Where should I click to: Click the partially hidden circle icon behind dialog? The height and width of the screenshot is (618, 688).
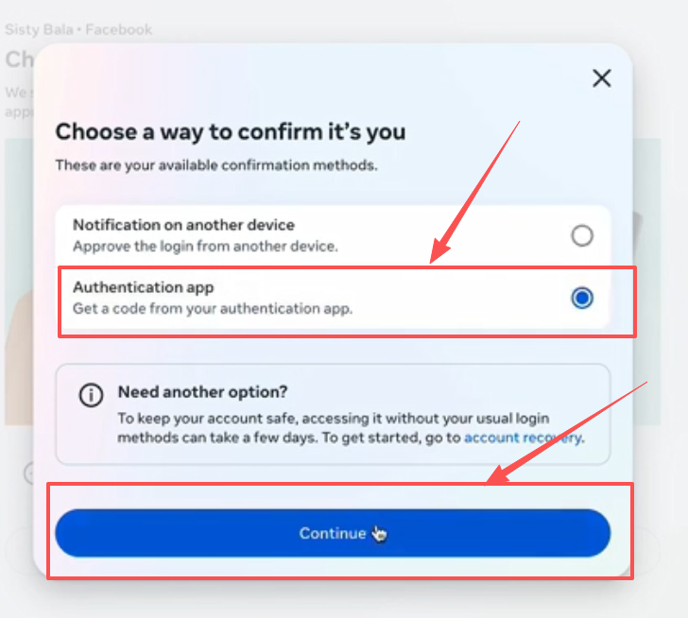tap(28, 473)
